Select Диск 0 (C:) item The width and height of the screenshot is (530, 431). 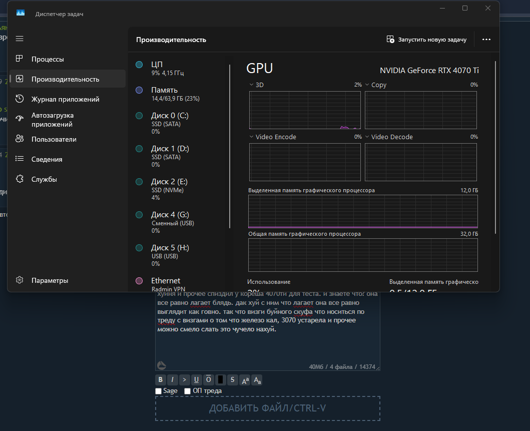[x=180, y=123]
